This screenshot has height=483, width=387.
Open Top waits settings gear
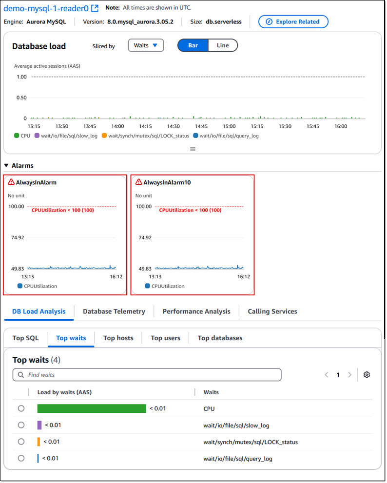pyautogui.click(x=367, y=375)
